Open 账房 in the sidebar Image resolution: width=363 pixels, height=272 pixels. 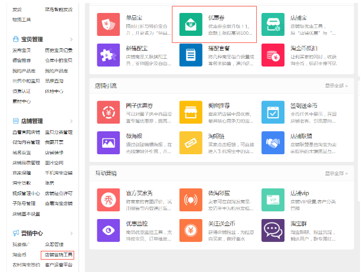[50, 183]
